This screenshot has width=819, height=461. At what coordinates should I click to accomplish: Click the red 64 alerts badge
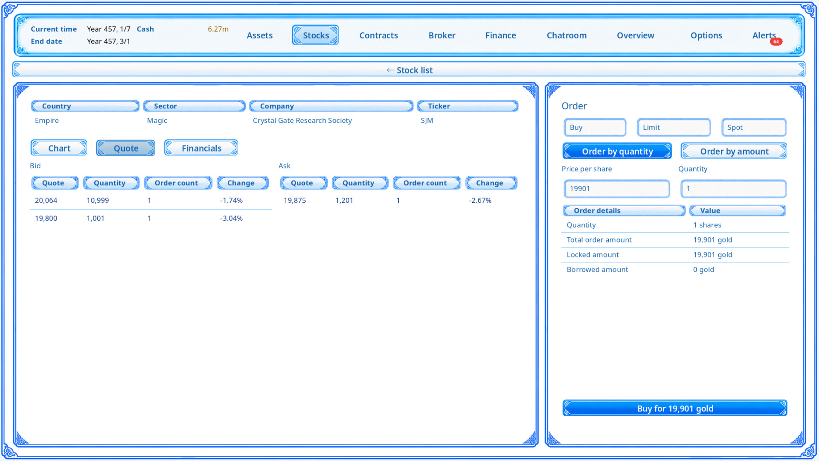776,42
